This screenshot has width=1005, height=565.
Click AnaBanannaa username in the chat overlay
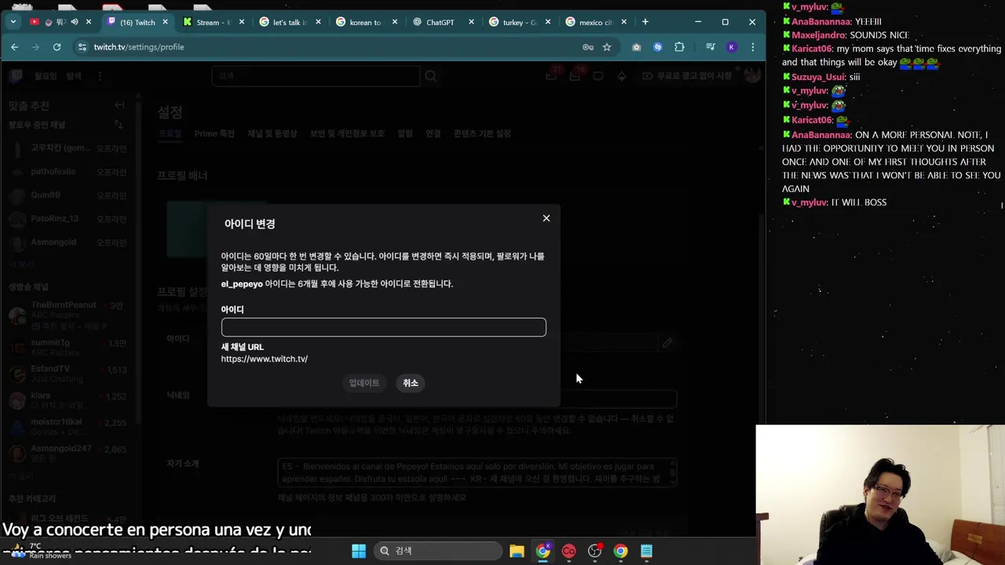820,22
